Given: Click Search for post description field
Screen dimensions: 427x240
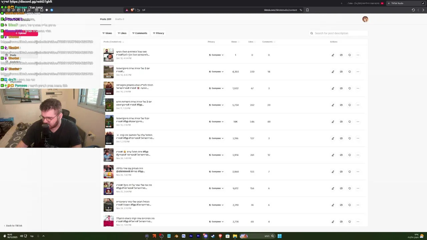Looking at the screenshot, I should (338, 33).
